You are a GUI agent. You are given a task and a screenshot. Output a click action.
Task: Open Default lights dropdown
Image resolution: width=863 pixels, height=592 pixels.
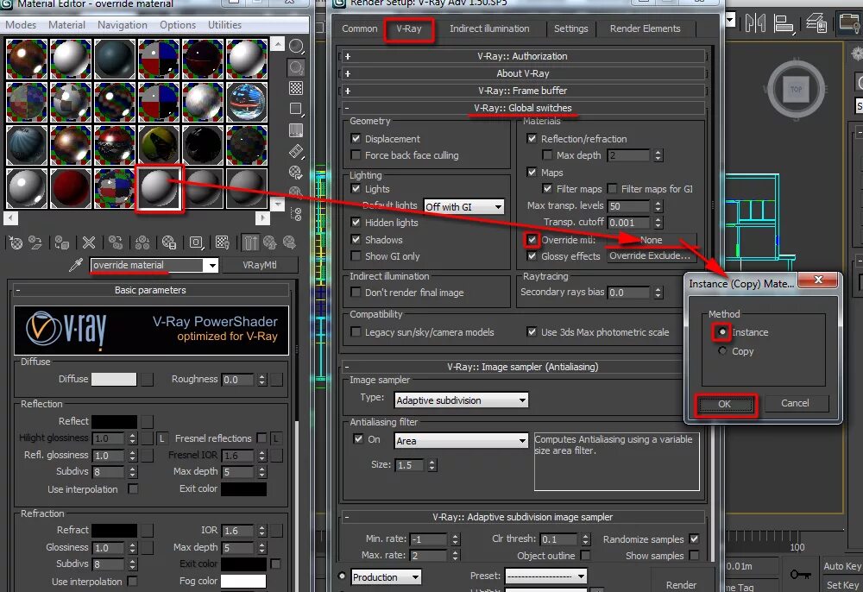[464, 206]
